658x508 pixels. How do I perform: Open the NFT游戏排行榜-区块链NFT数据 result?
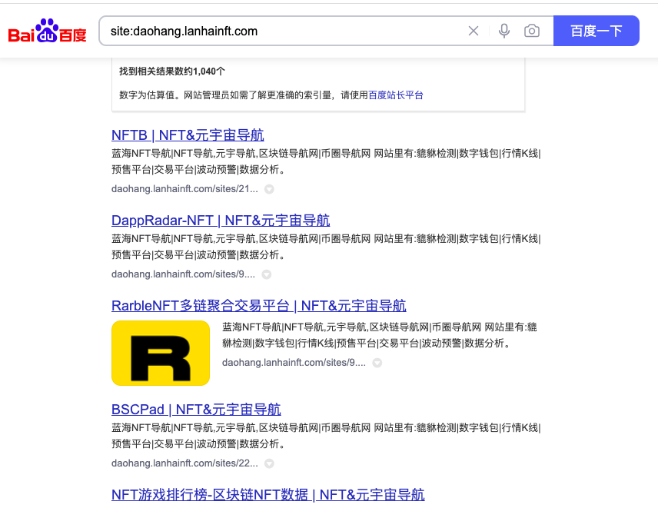tap(268, 495)
